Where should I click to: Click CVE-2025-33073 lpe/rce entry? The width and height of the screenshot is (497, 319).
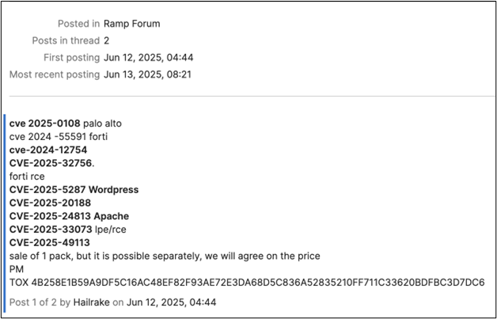tap(68, 230)
